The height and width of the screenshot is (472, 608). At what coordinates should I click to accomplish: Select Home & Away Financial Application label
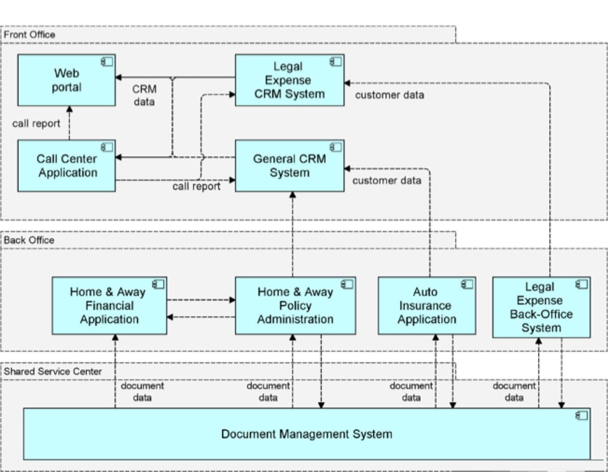108,306
